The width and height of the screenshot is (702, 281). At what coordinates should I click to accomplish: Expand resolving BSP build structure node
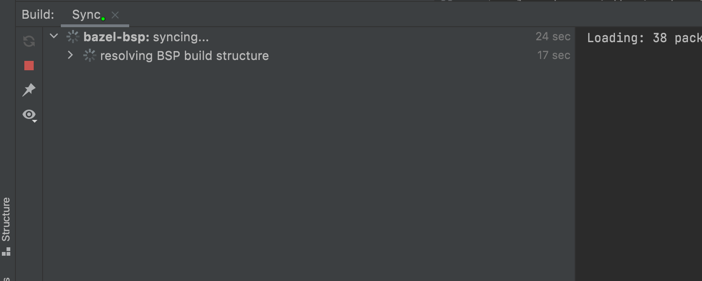[x=70, y=55]
